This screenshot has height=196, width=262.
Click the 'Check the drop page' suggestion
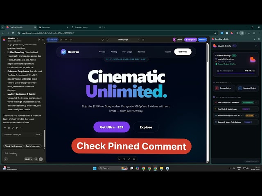tap(14, 146)
